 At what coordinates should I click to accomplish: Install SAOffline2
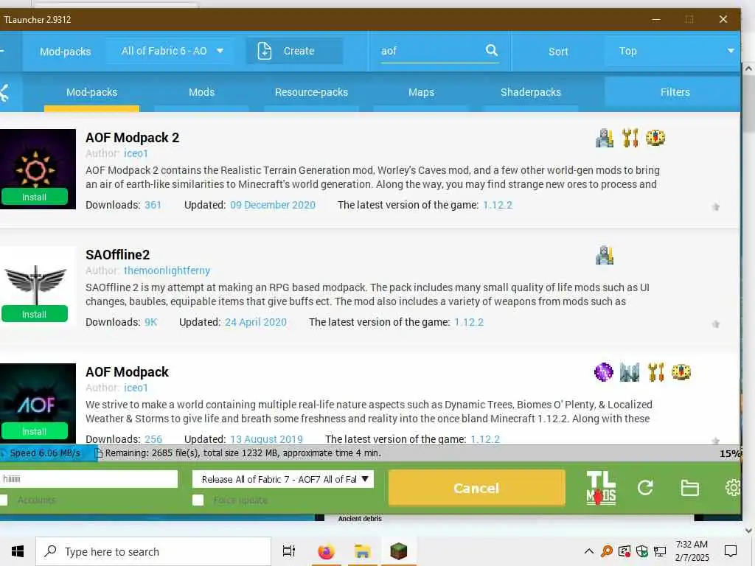point(34,314)
